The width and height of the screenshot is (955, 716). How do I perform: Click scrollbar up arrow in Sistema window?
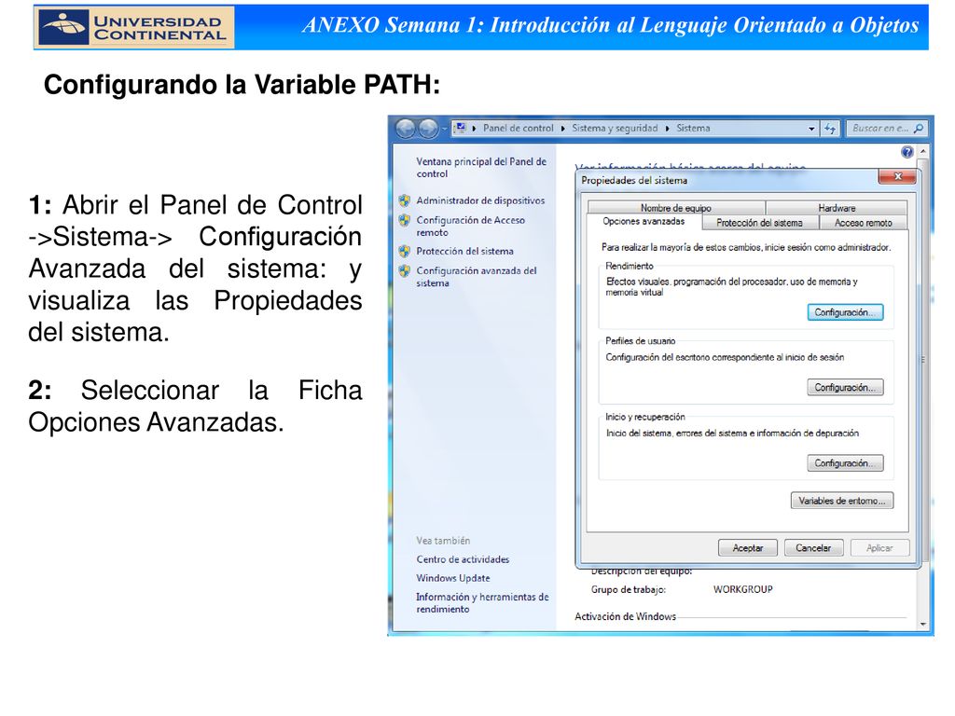click(x=924, y=151)
